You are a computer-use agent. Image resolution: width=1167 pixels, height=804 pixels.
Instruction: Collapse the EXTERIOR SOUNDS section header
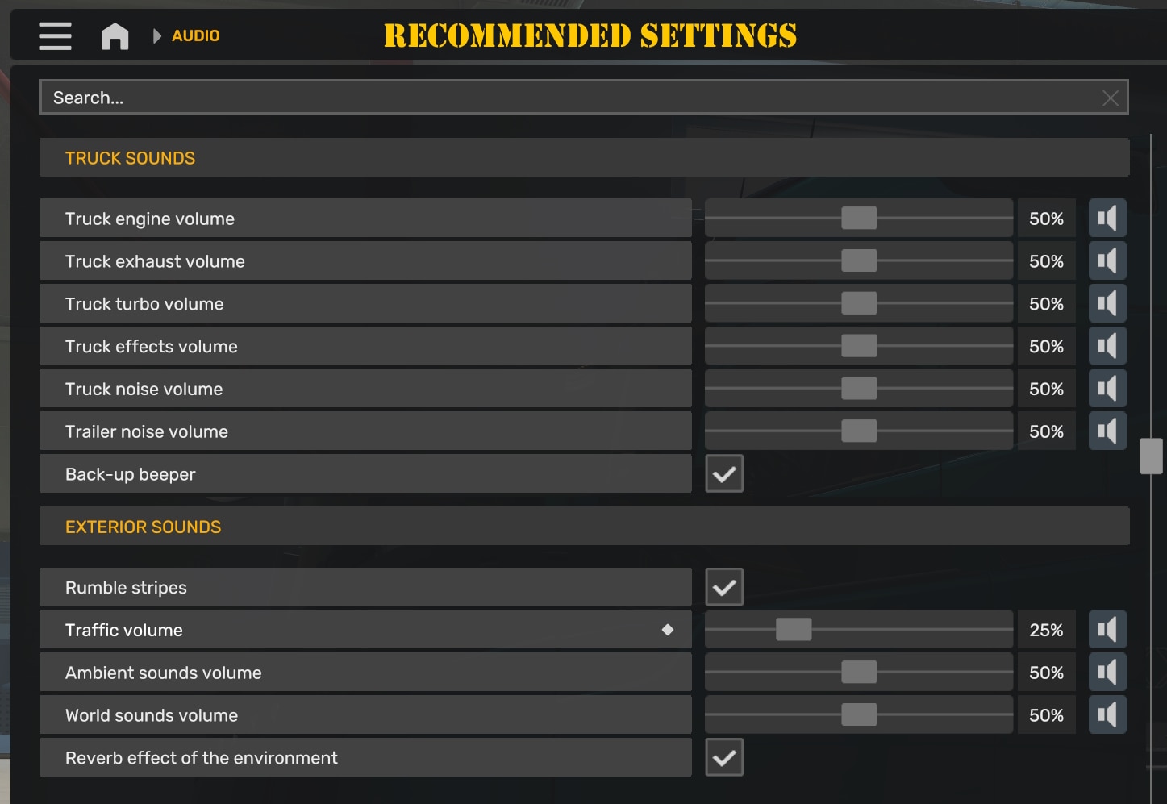coord(584,527)
